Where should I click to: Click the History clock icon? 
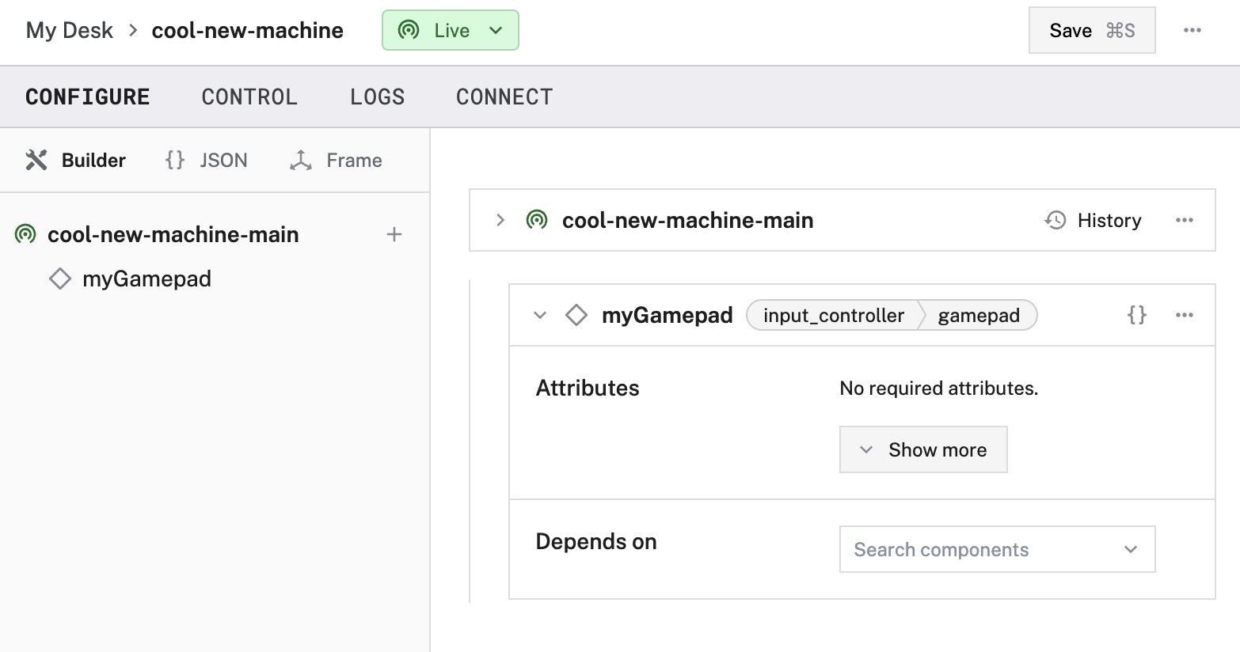click(x=1056, y=220)
